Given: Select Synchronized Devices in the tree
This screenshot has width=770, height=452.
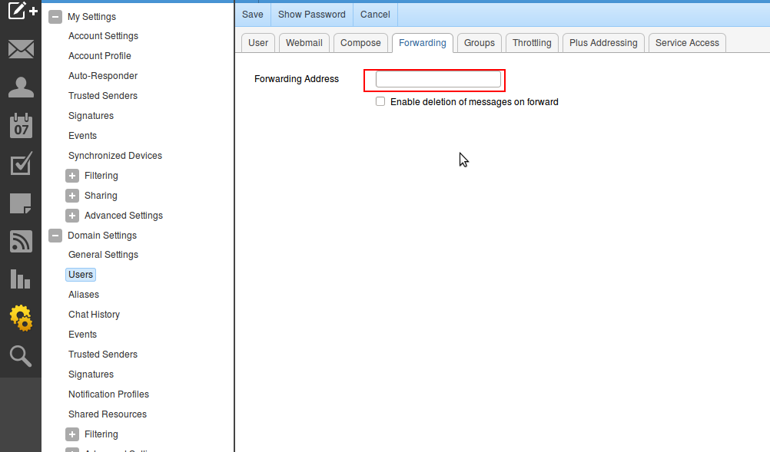Looking at the screenshot, I should (115, 156).
